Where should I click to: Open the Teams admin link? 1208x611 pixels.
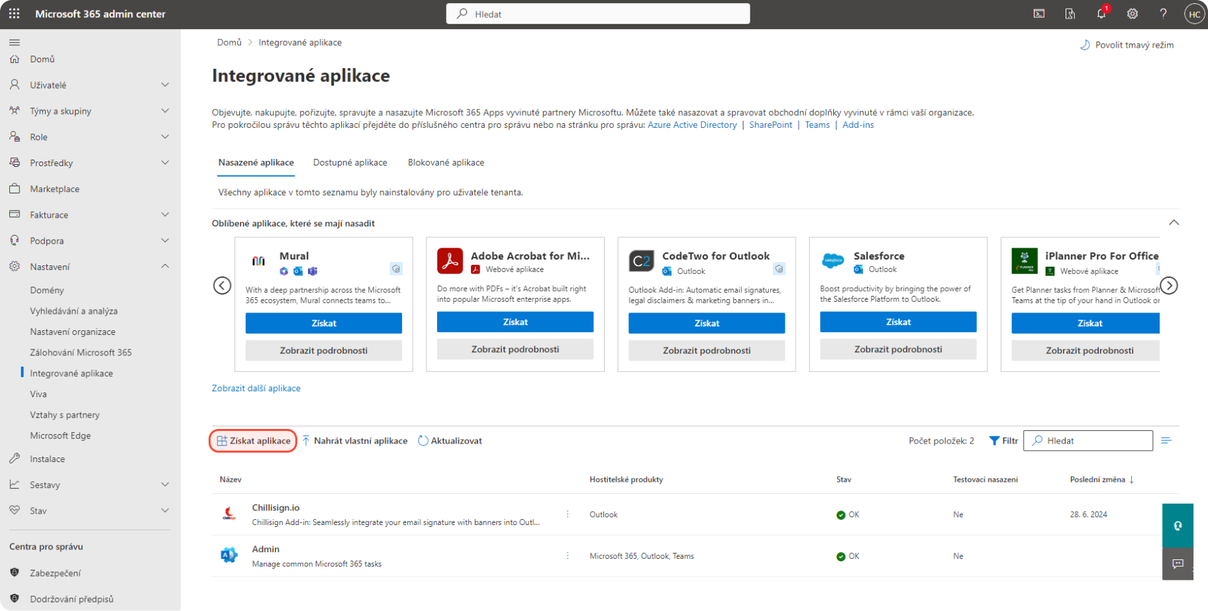[817, 124]
